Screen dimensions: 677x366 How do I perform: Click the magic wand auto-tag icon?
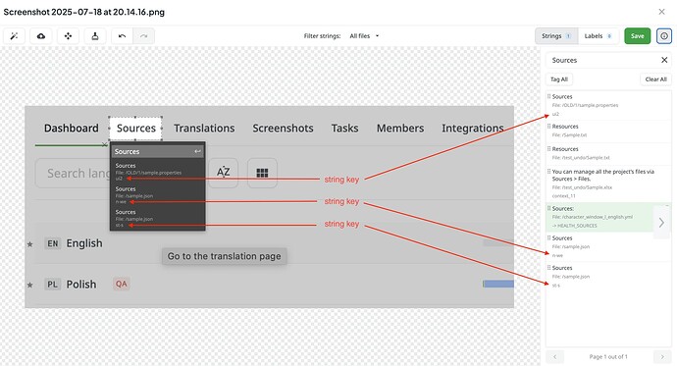tap(15, 36)
